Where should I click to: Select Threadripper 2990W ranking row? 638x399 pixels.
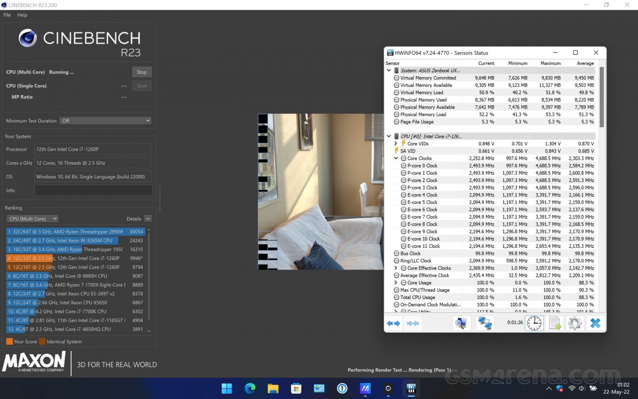tap(75, 232)
